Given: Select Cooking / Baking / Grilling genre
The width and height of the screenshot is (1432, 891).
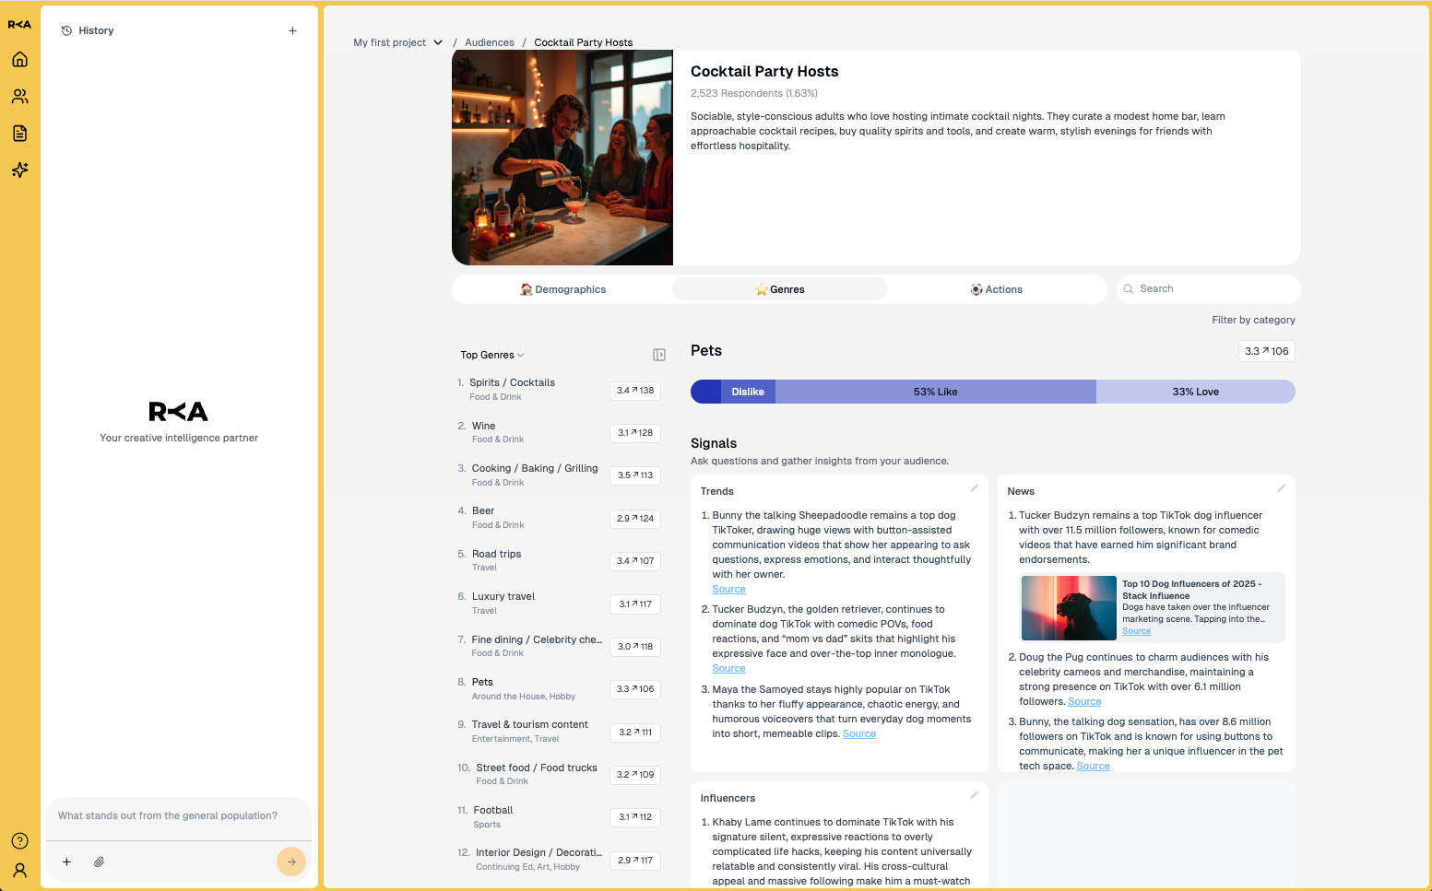Looking at the screenshot, I should click(x=559, y=475).
